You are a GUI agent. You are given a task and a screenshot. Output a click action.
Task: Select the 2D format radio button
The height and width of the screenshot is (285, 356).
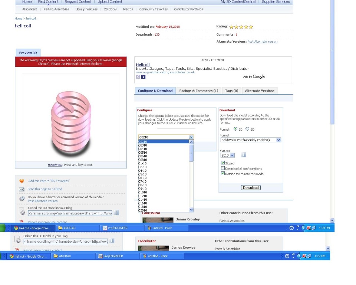coord(247,129)
